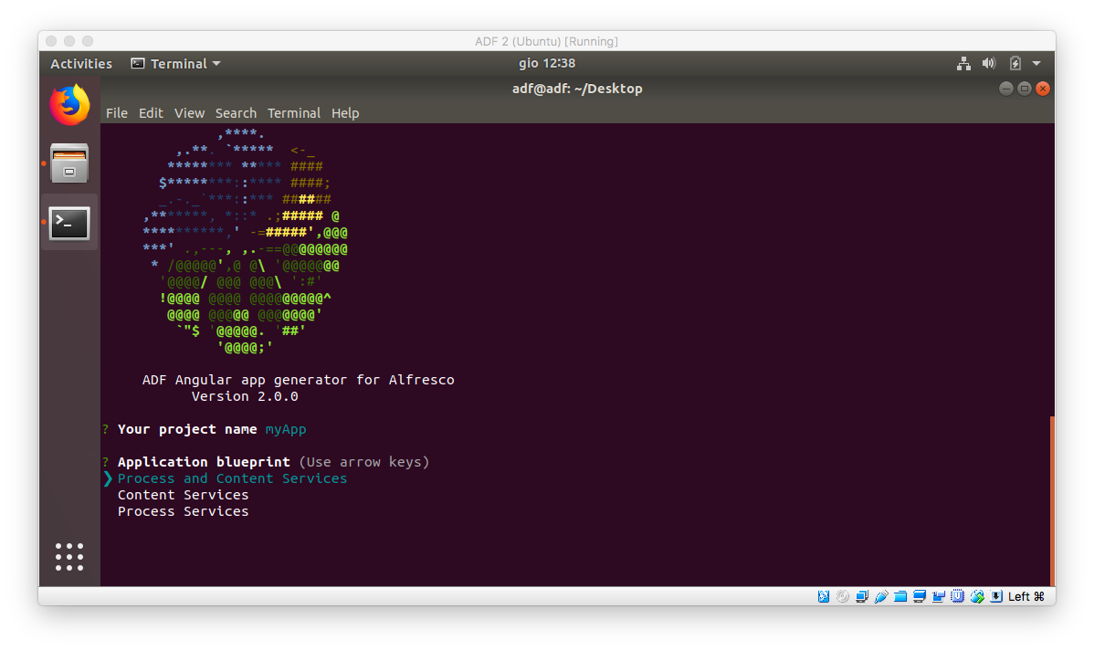Open the Terminal app menu in top bar
The width and height of the screenshot is (1094, 651).
pyautogui.click(x=176, y=64)
